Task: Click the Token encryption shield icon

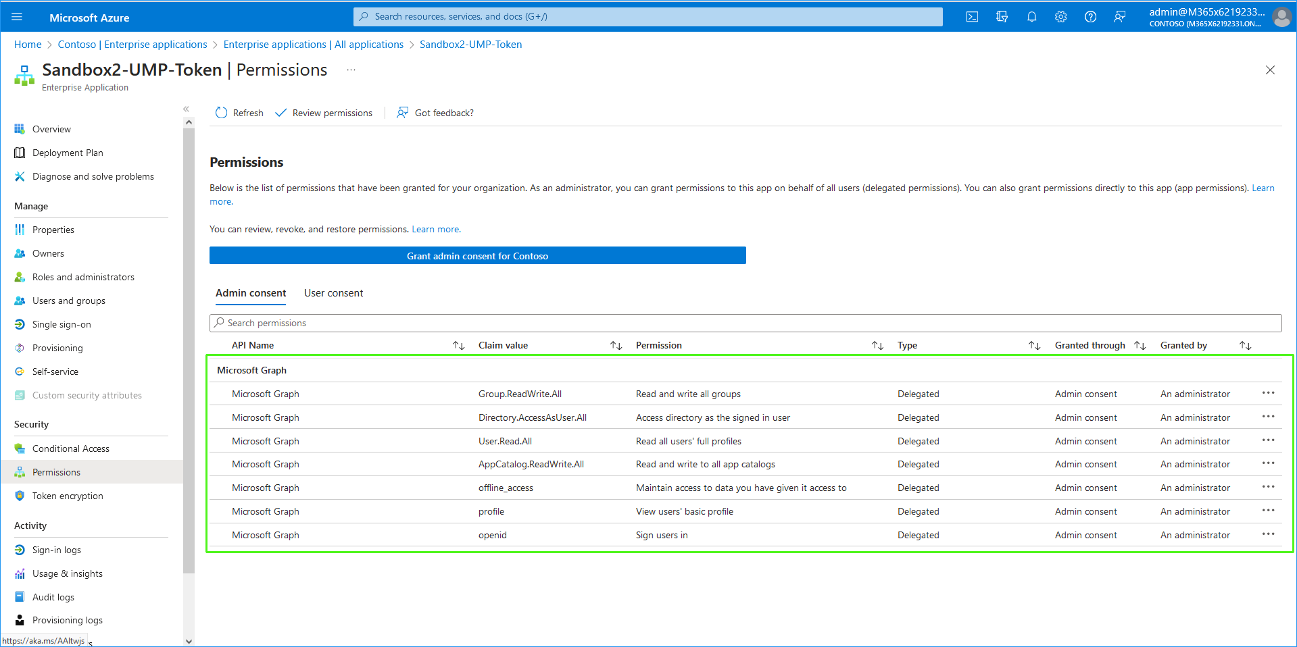Action: 20,496
